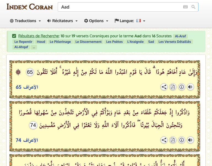Click the share icon for verse 65

[x=164, y=87]
